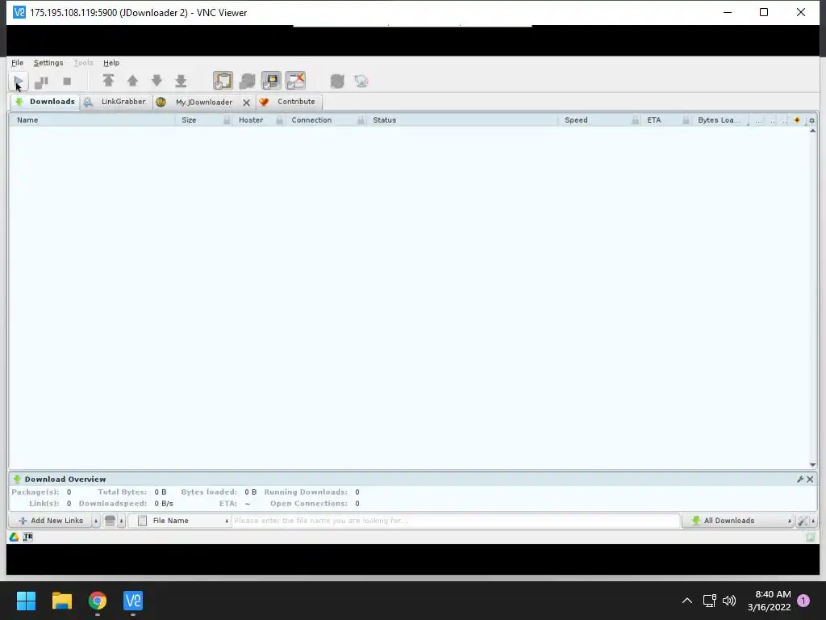Open Google Chrome from the taskbar
Image resolution: width=826 pixels, height=620 pixels.
tap(98, 601)
